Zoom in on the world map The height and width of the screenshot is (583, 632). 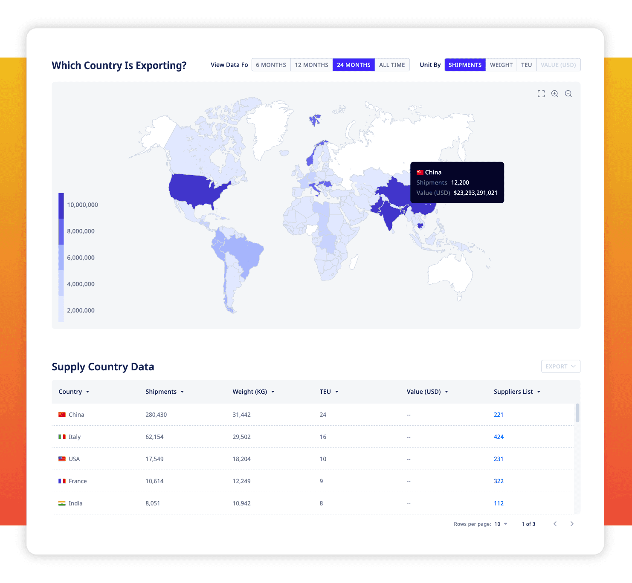tap(555, 94)
